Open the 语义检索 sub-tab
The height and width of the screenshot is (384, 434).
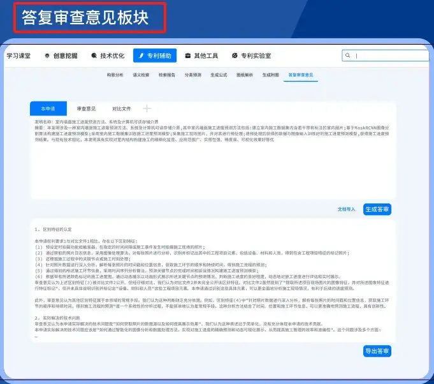tap(141, 75)
